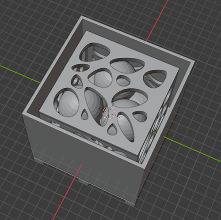Click the long diagonal oval hole at center

[x=96, y=106]
